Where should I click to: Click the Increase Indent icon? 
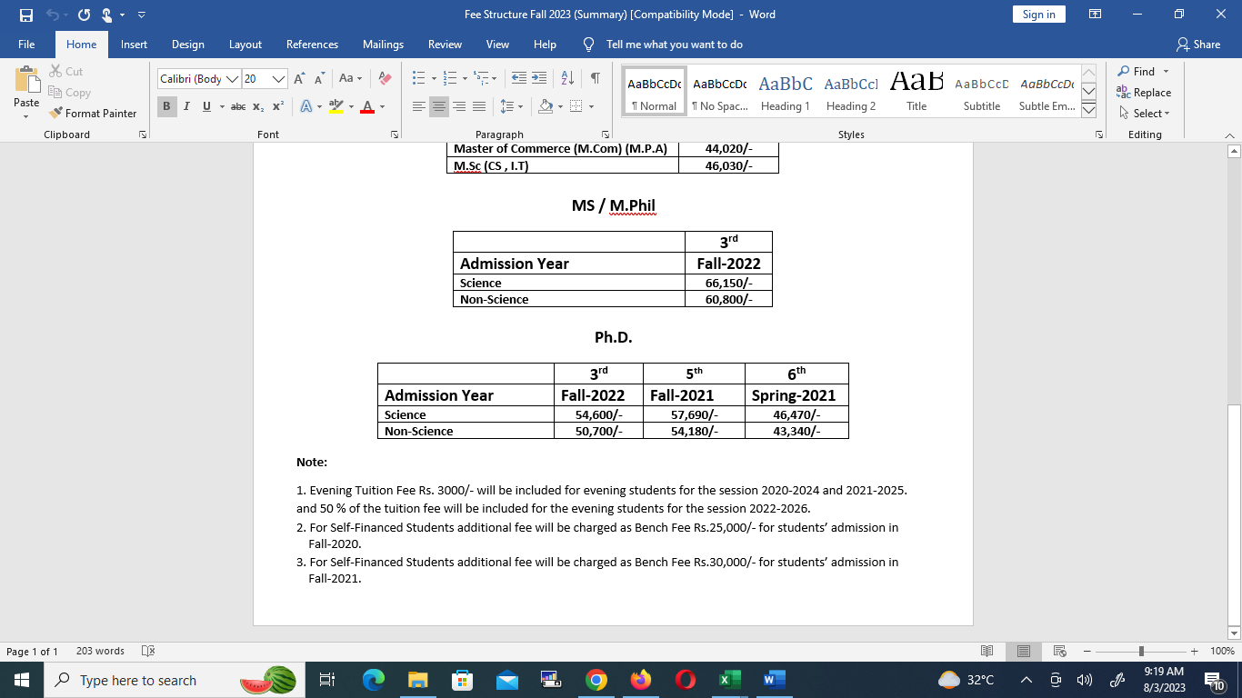pyautogui.click(x=539, y=79)
